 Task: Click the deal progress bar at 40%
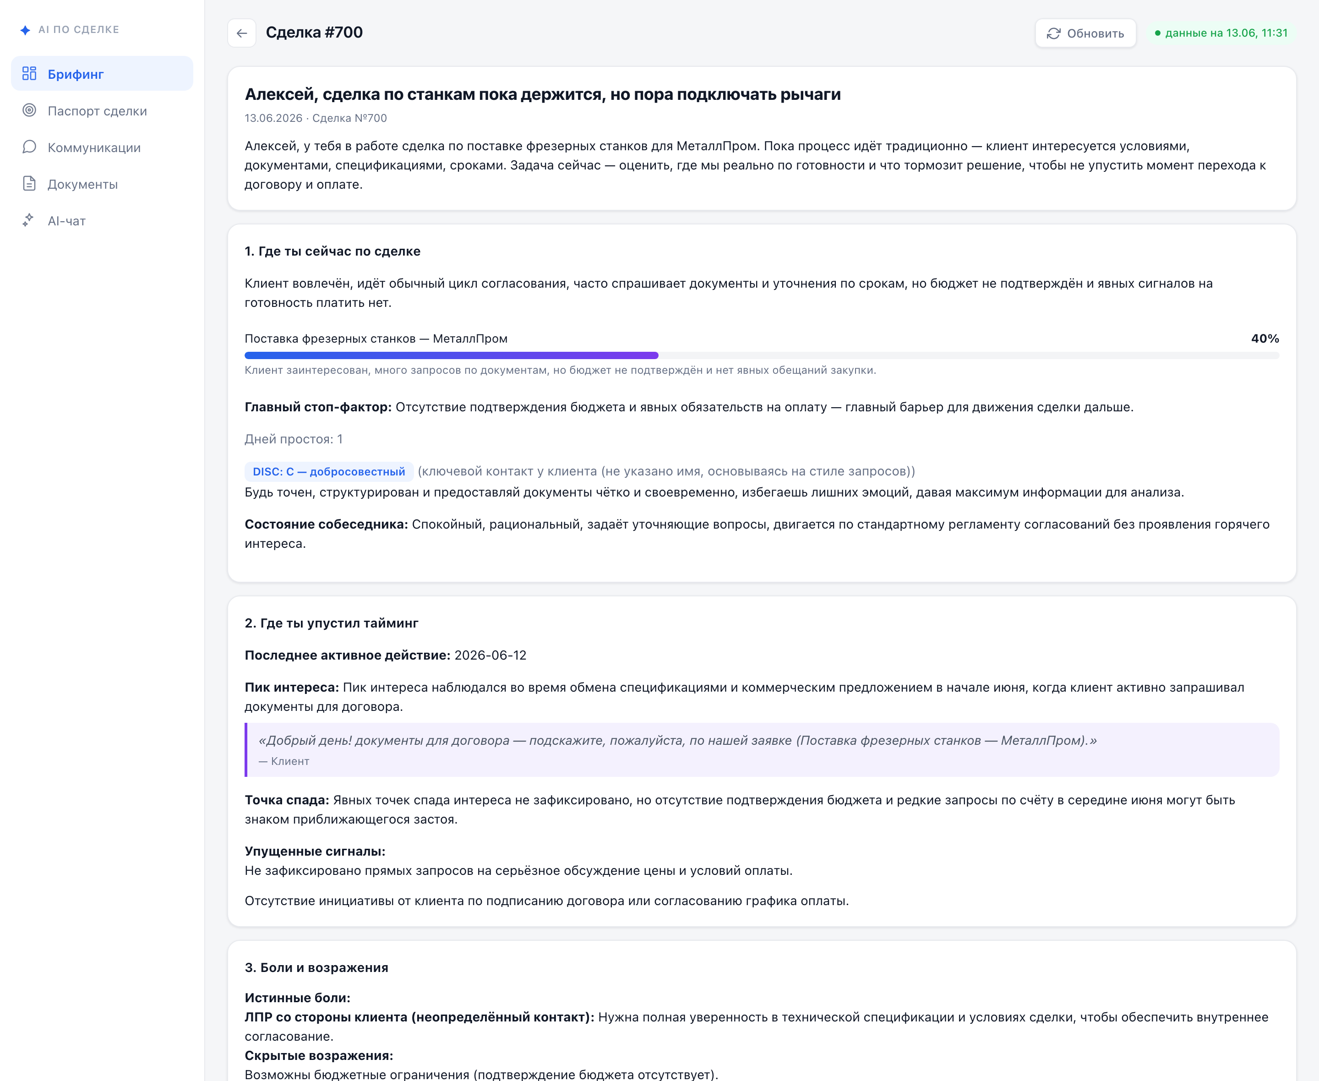pos(762,355)
